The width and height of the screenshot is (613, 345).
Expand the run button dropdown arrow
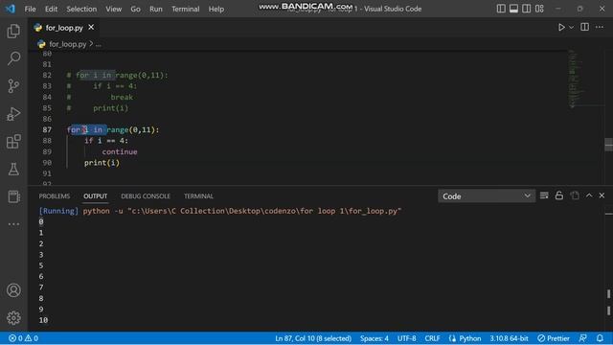pyautogui.click(x=572, y=28)
